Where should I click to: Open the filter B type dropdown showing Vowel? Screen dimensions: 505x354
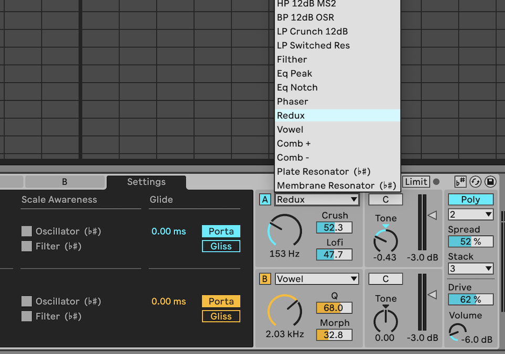click(x=317, y=278)
